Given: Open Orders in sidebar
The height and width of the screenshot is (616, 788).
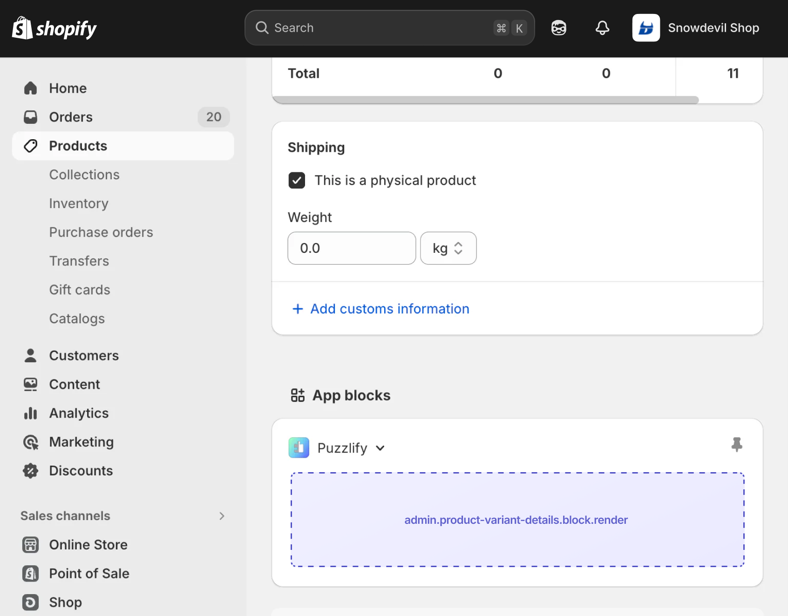Looking at the screenshot, I should coord(123,117).
